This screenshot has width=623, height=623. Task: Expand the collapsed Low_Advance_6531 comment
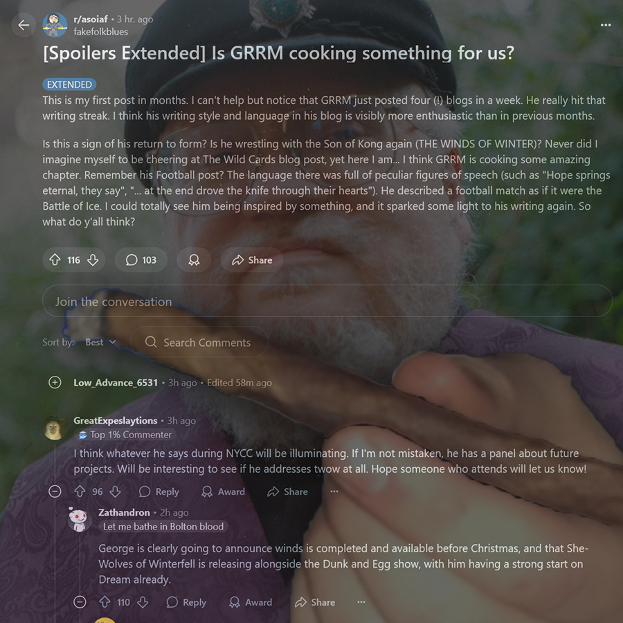[x=55, y=382]
